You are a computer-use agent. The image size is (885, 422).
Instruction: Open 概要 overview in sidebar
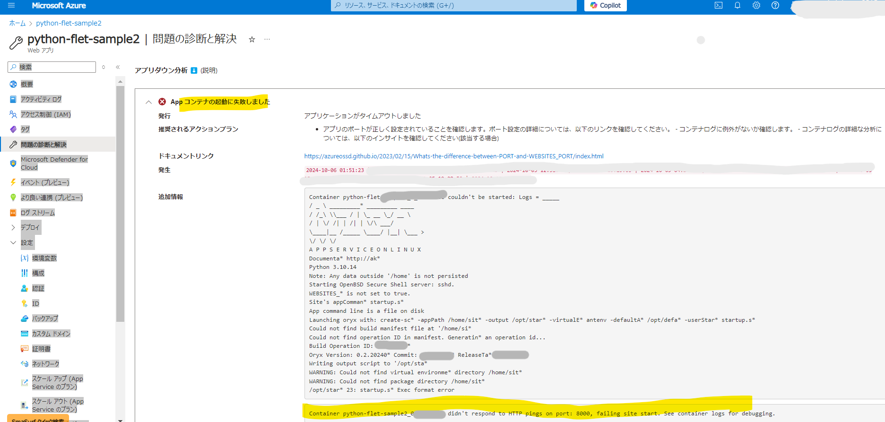27,84
